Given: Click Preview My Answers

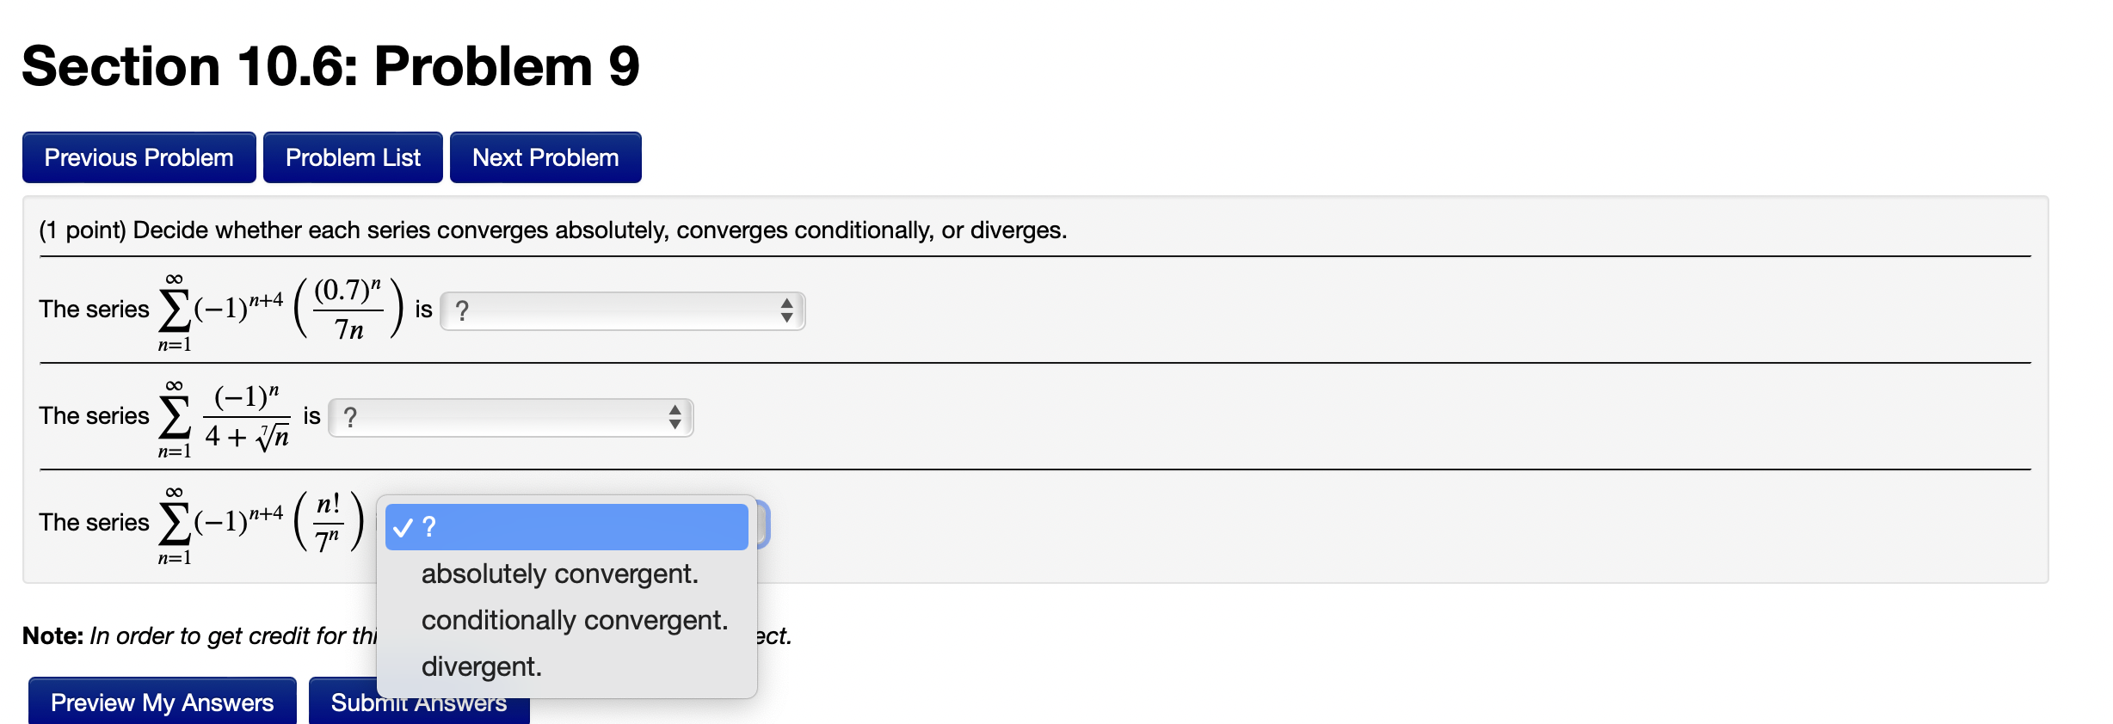Looking at the screenshot, I should (x=162, y=702).
